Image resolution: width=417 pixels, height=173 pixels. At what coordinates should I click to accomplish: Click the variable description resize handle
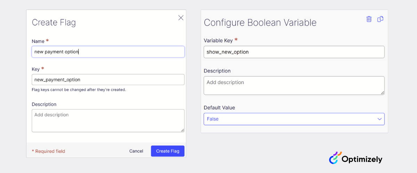click(x=383, y=93)
